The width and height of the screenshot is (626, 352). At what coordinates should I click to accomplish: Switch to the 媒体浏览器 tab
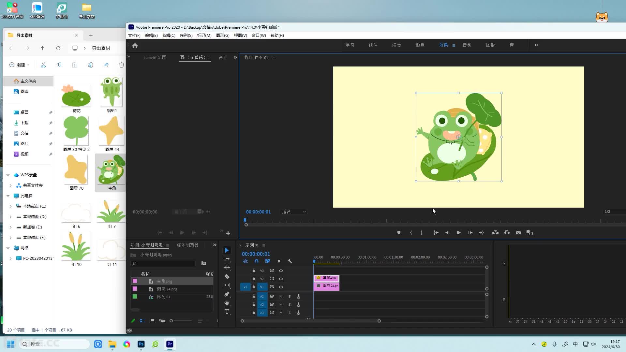187,245
